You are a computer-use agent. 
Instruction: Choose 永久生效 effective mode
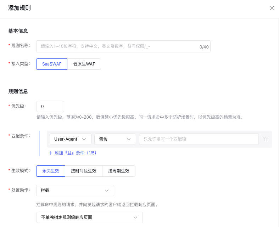[51, 171]
